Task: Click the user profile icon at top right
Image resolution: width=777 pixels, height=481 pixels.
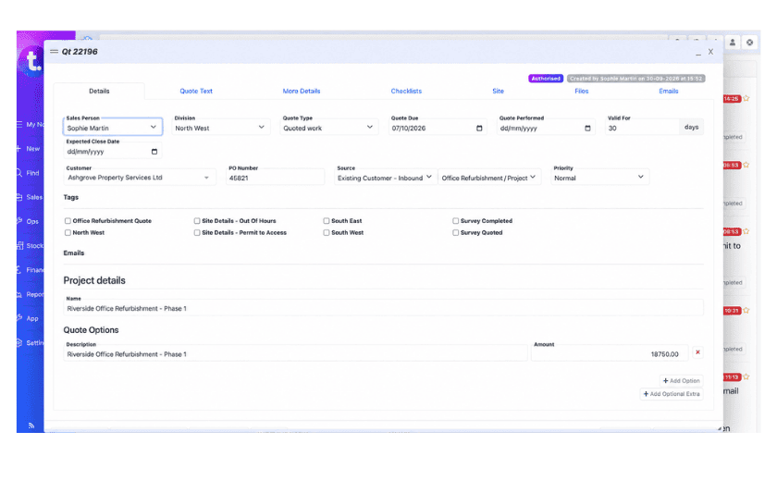Action: point(733,43)
